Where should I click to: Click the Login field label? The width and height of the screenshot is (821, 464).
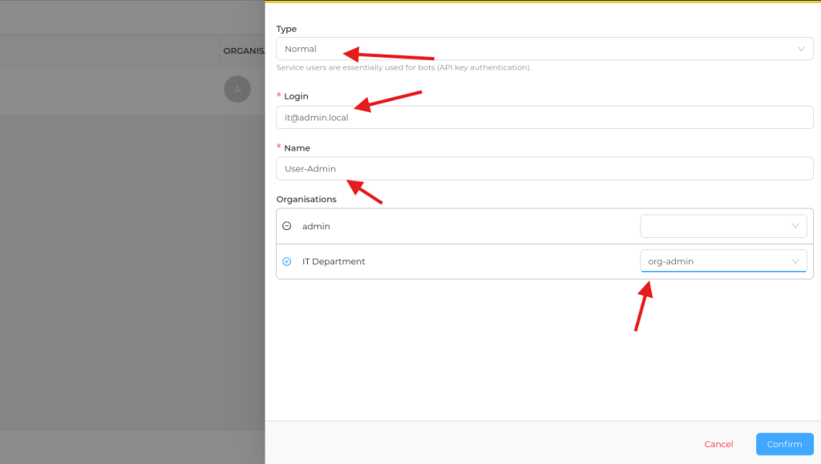click(x=296, y=96)
